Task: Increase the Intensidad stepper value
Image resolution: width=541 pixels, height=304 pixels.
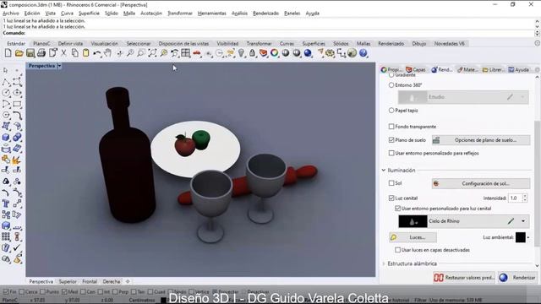Action: [525, 196]
